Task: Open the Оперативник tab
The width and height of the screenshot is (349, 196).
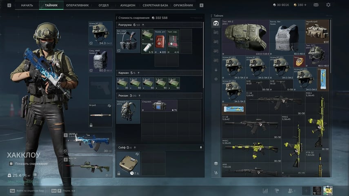Action: coord(78,5)
